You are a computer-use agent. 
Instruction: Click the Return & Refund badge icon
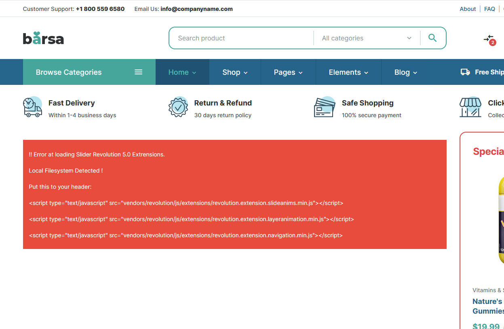pos(178,108)
